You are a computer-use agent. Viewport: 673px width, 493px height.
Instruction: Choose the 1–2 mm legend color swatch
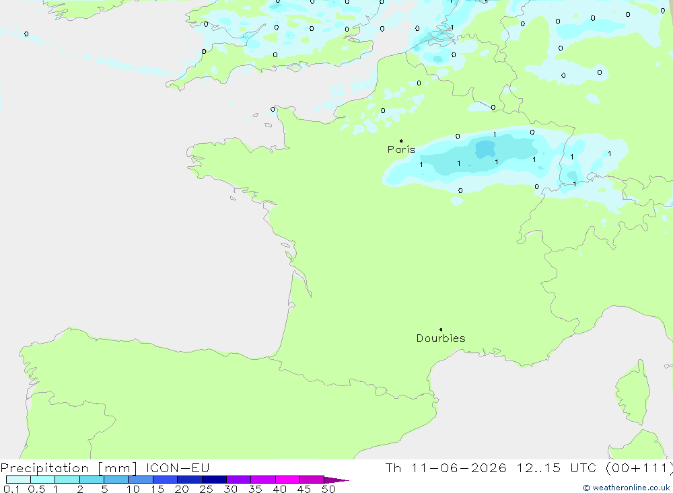[67, 480]
